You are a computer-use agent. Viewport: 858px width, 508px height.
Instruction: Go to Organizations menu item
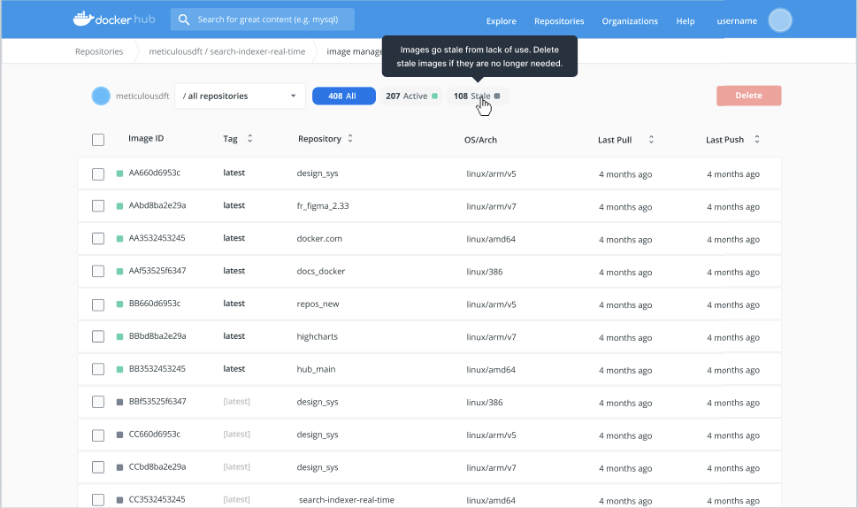[630, 21]
